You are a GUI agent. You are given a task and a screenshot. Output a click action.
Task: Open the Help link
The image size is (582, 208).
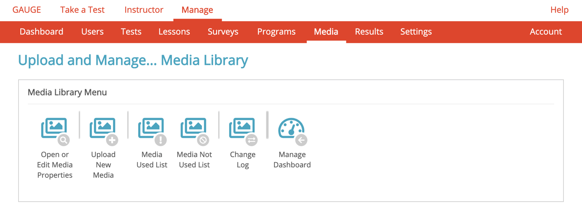click(559, 10)
